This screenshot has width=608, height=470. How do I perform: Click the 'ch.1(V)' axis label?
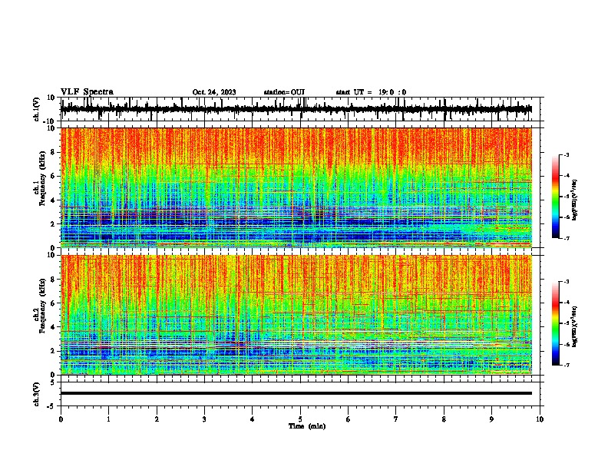[x=37, y=109]
